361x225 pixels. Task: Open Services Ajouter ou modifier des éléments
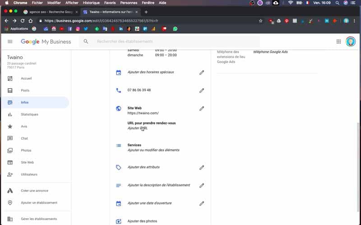click(x=153, y=150)
